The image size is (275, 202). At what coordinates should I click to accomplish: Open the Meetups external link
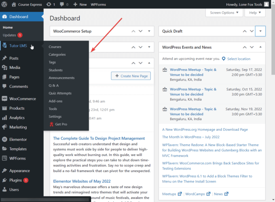tap(172, 194)
